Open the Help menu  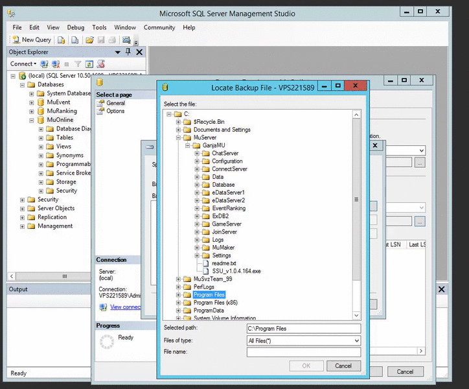point(189,27)
